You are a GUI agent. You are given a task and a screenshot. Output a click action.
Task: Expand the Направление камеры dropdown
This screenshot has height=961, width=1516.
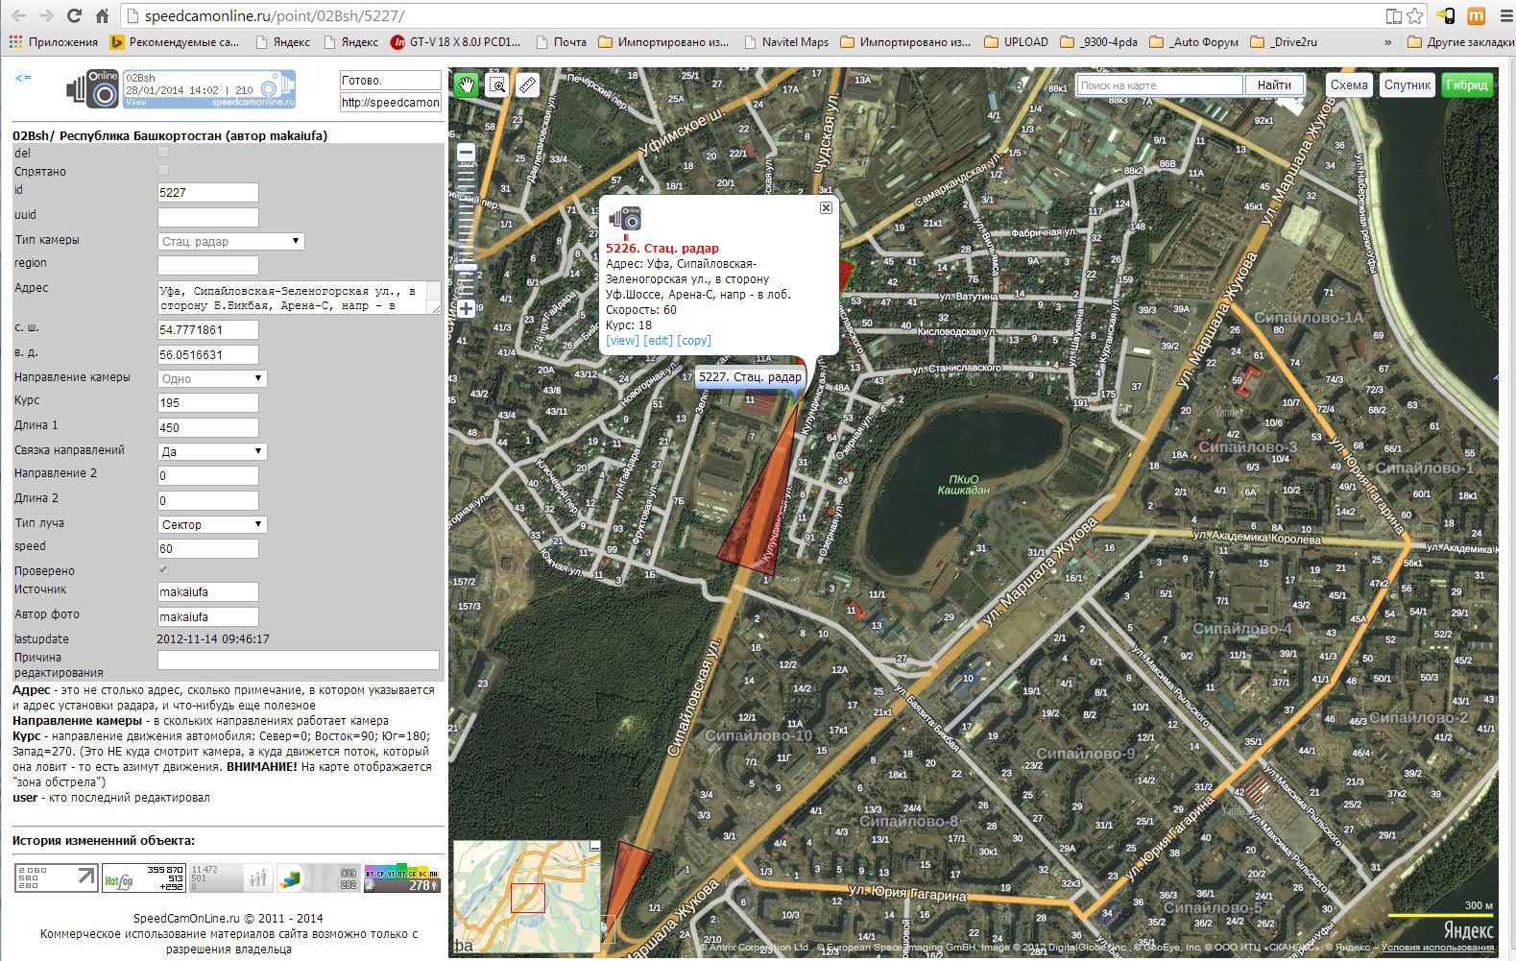pyautogui.click(x=212, y=378)
